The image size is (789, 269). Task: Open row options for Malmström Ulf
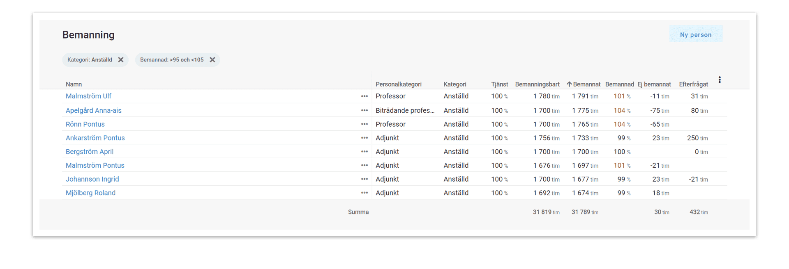pos(365,96)
